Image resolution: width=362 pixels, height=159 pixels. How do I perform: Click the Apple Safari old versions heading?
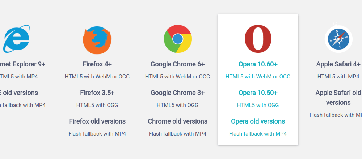(338, 98)
